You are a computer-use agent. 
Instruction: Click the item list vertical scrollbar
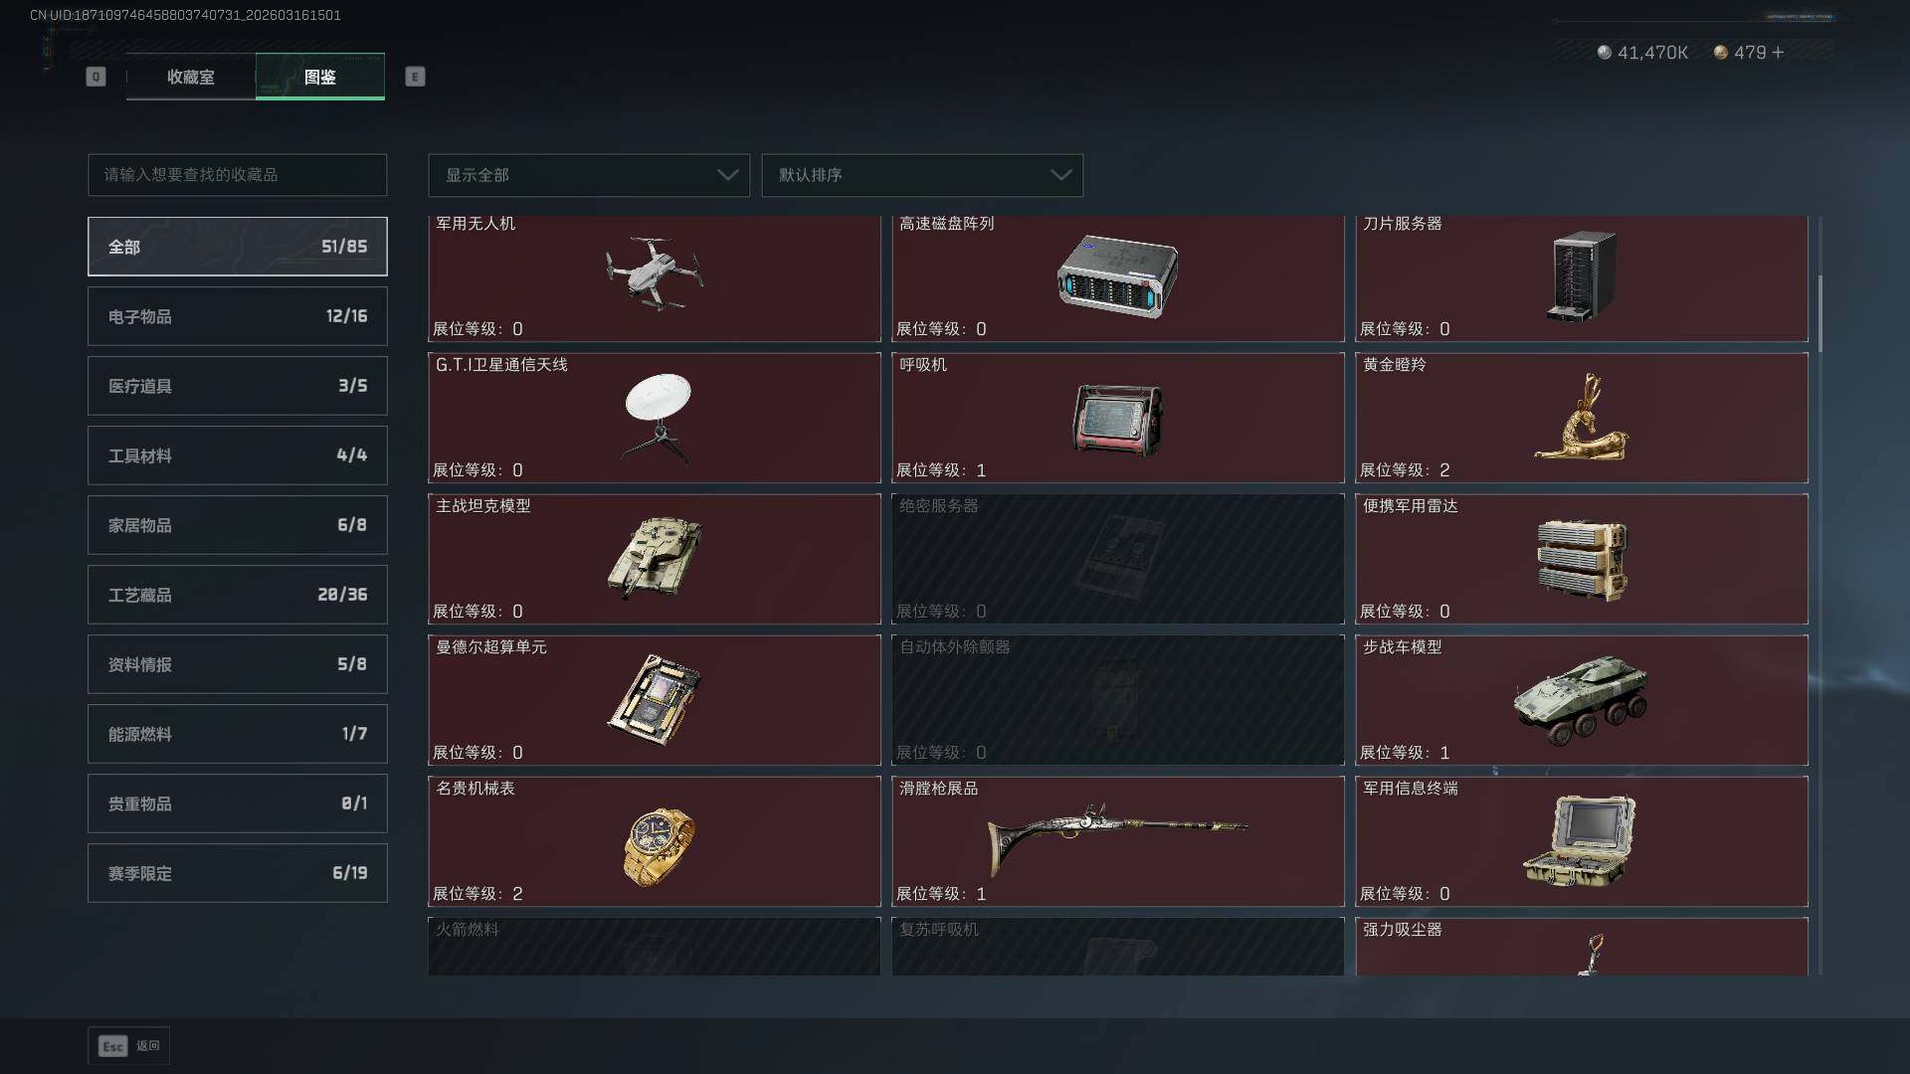[1819, 313]
